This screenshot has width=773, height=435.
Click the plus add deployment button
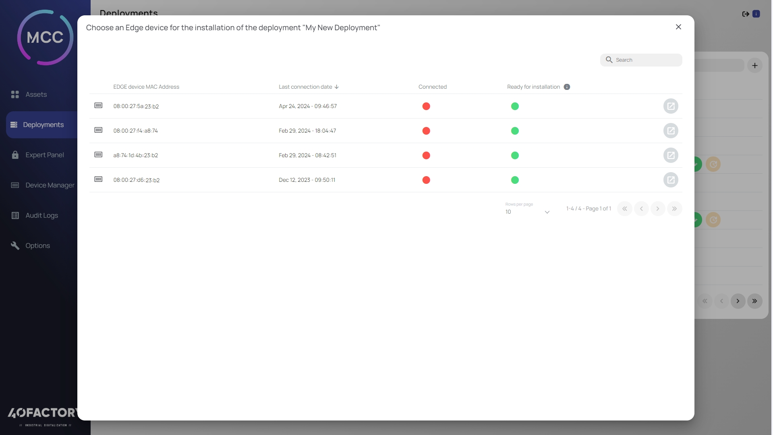754,66
